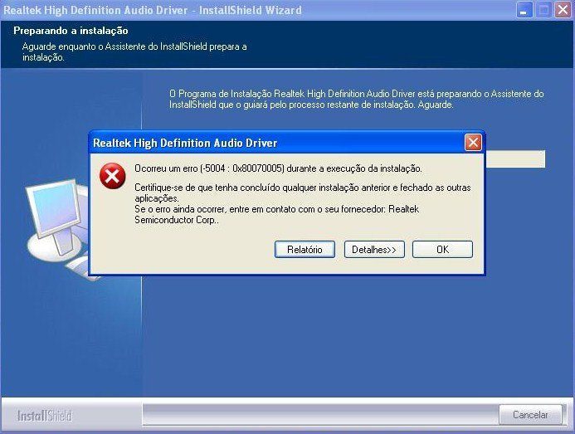This screenshot has width=575, height=434.
Task: Click the 'Preparando a instalação' heading
Action: (71, 31)
